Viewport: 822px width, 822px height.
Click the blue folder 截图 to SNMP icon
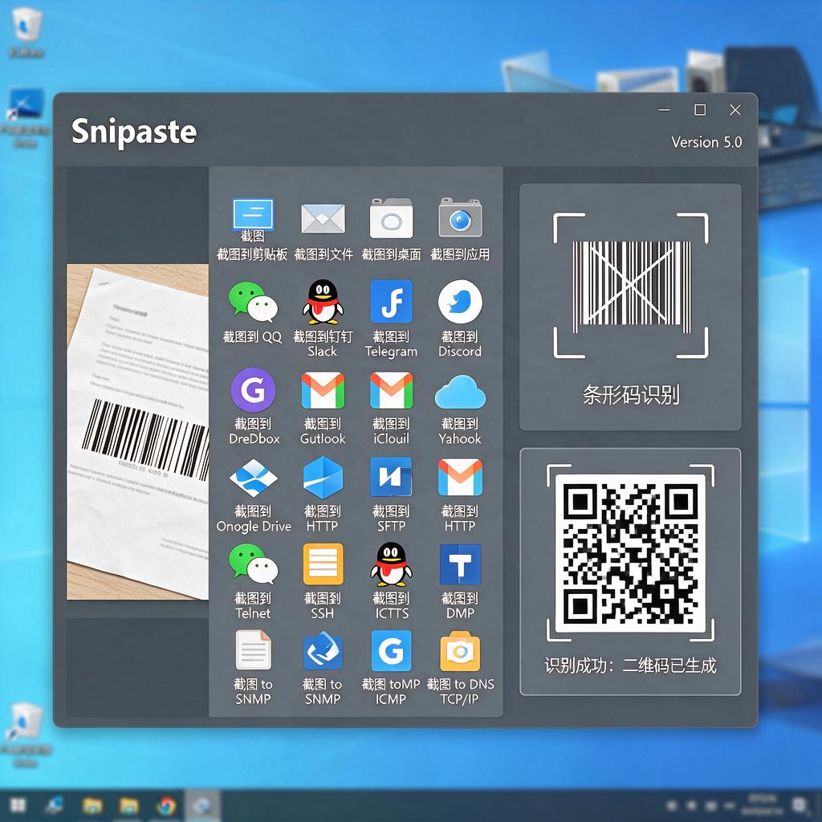point(323,650)
